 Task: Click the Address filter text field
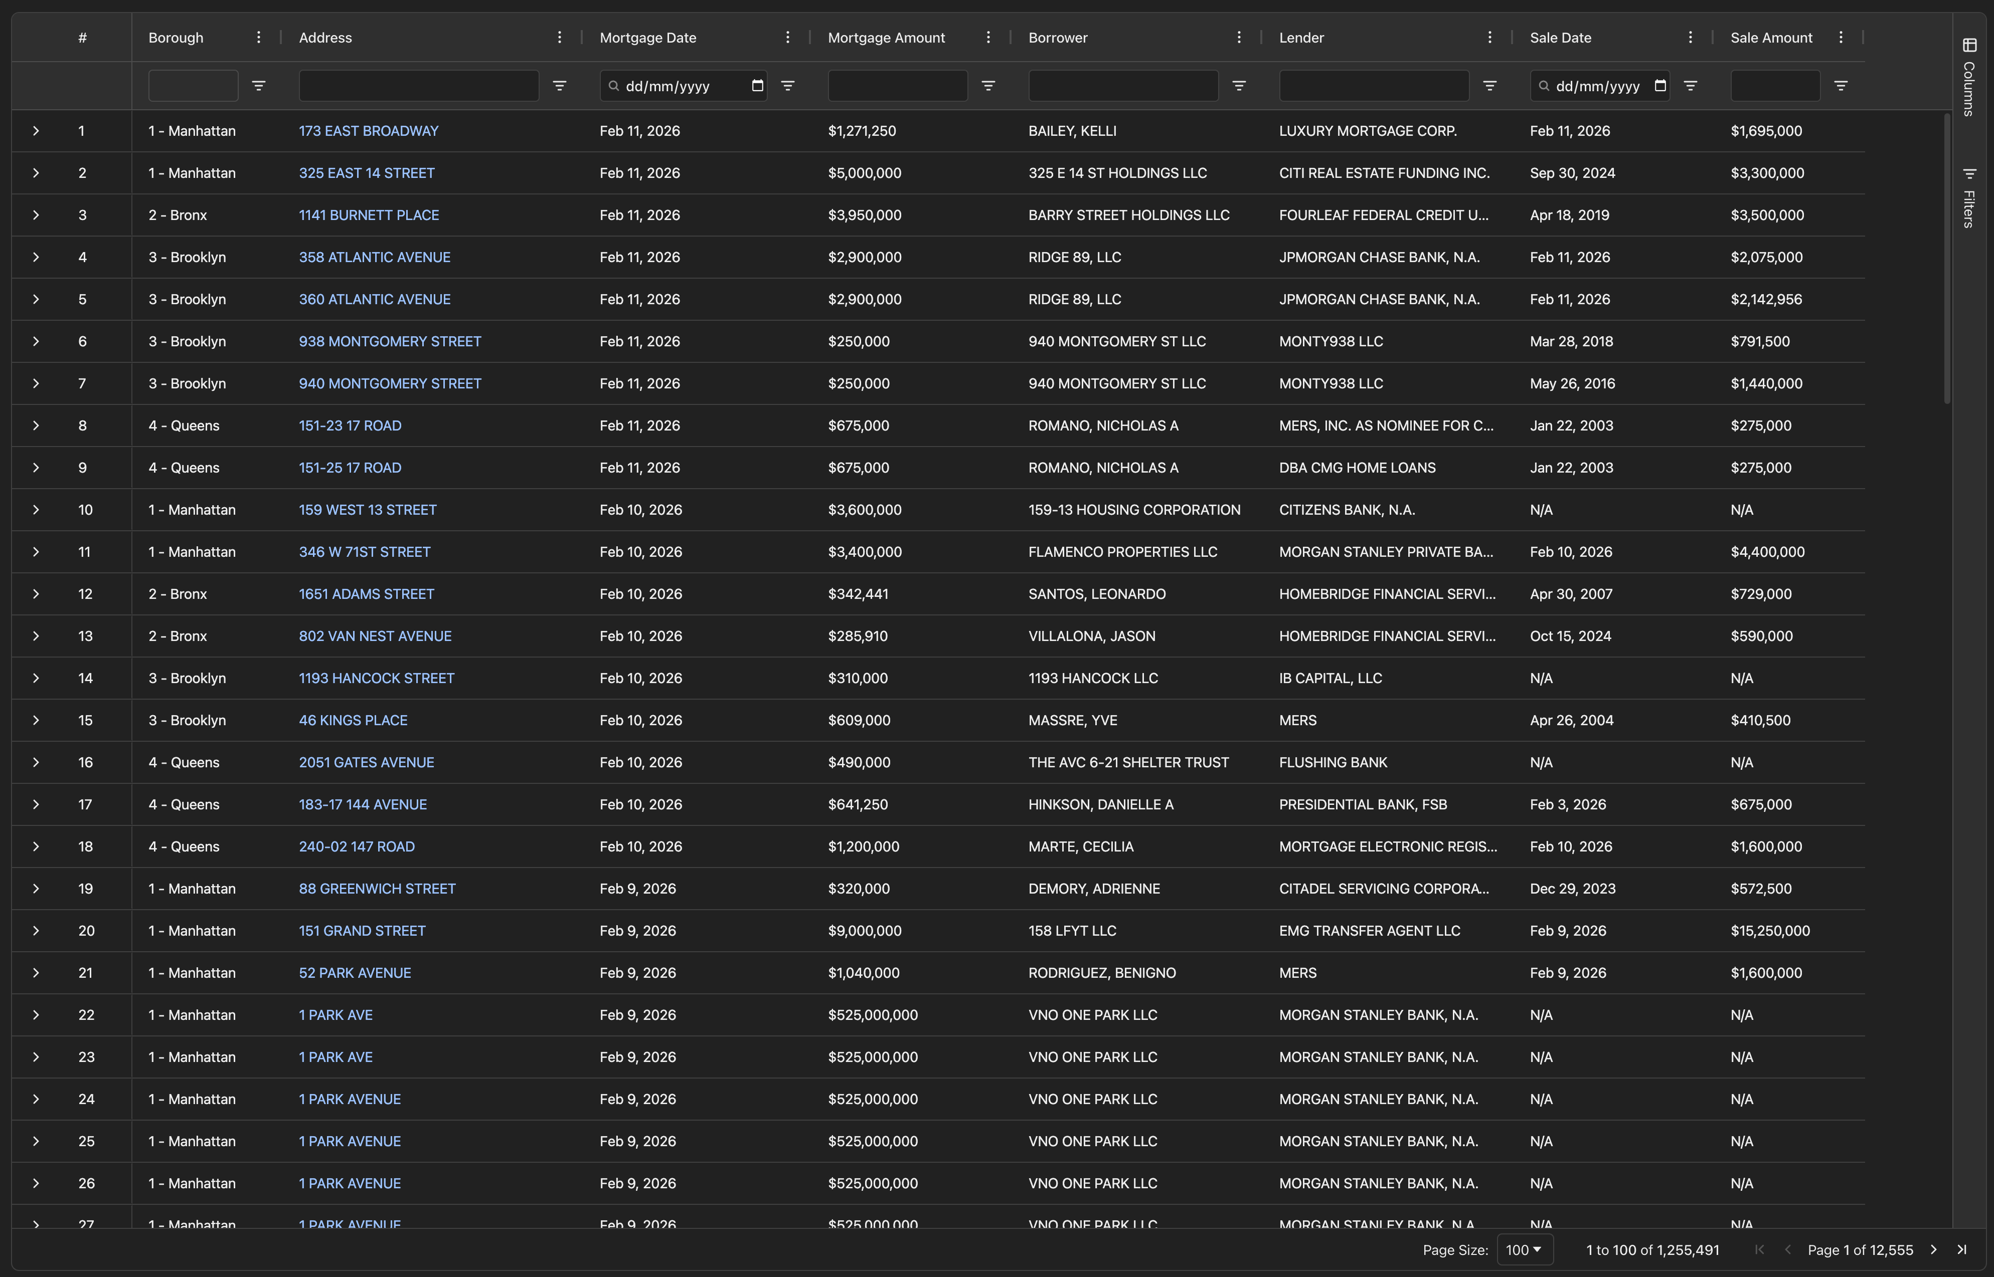click(x=418, y=85)
